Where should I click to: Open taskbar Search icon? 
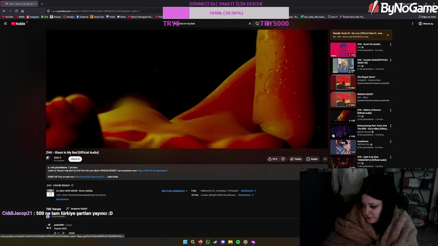pos(193,242)
